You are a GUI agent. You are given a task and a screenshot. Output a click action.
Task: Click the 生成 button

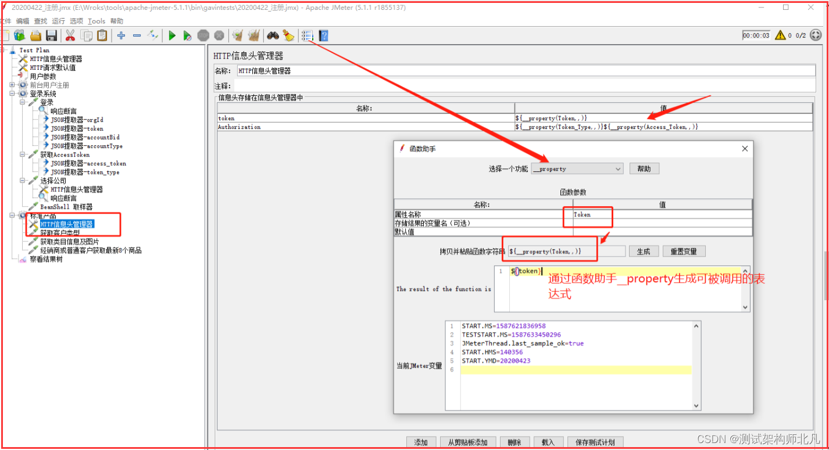coord(644,251)
